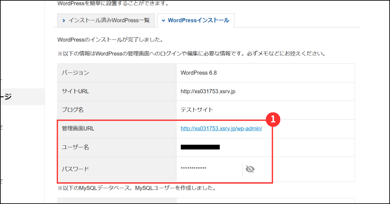Click the site URL http://xs031753.xsrv.jp text
Image resolution: width=390 pixels, height=204 pixels.
[208, 91]
